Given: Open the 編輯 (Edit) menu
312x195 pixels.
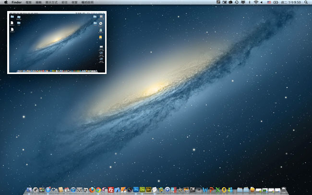Looking at the screenshot, I should tap(38, 2).
